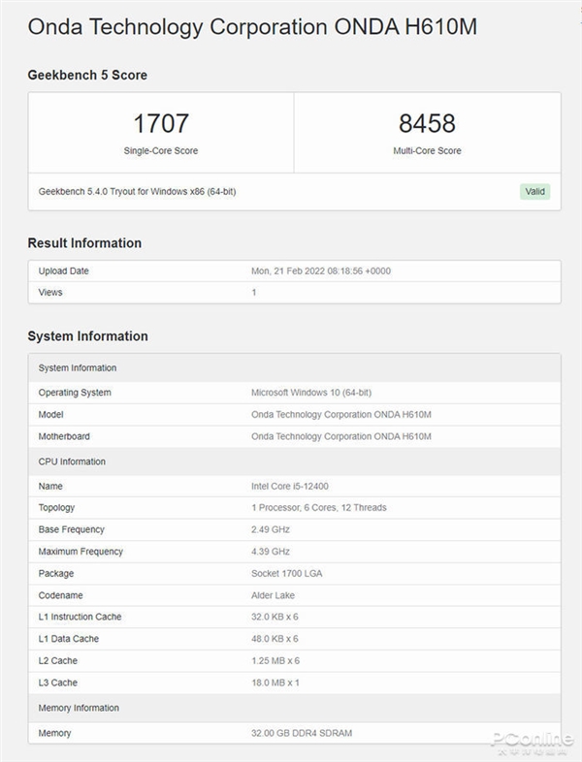This screenshot has height=762, width=582.
Task: Click the 'Upload Date' row label
Action: 64,270
